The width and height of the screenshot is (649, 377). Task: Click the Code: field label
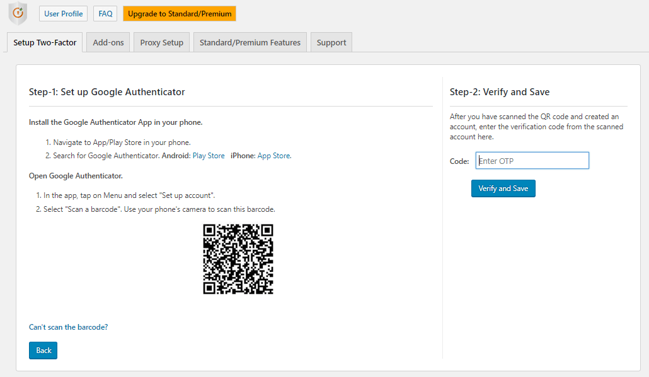coord(459,161)
